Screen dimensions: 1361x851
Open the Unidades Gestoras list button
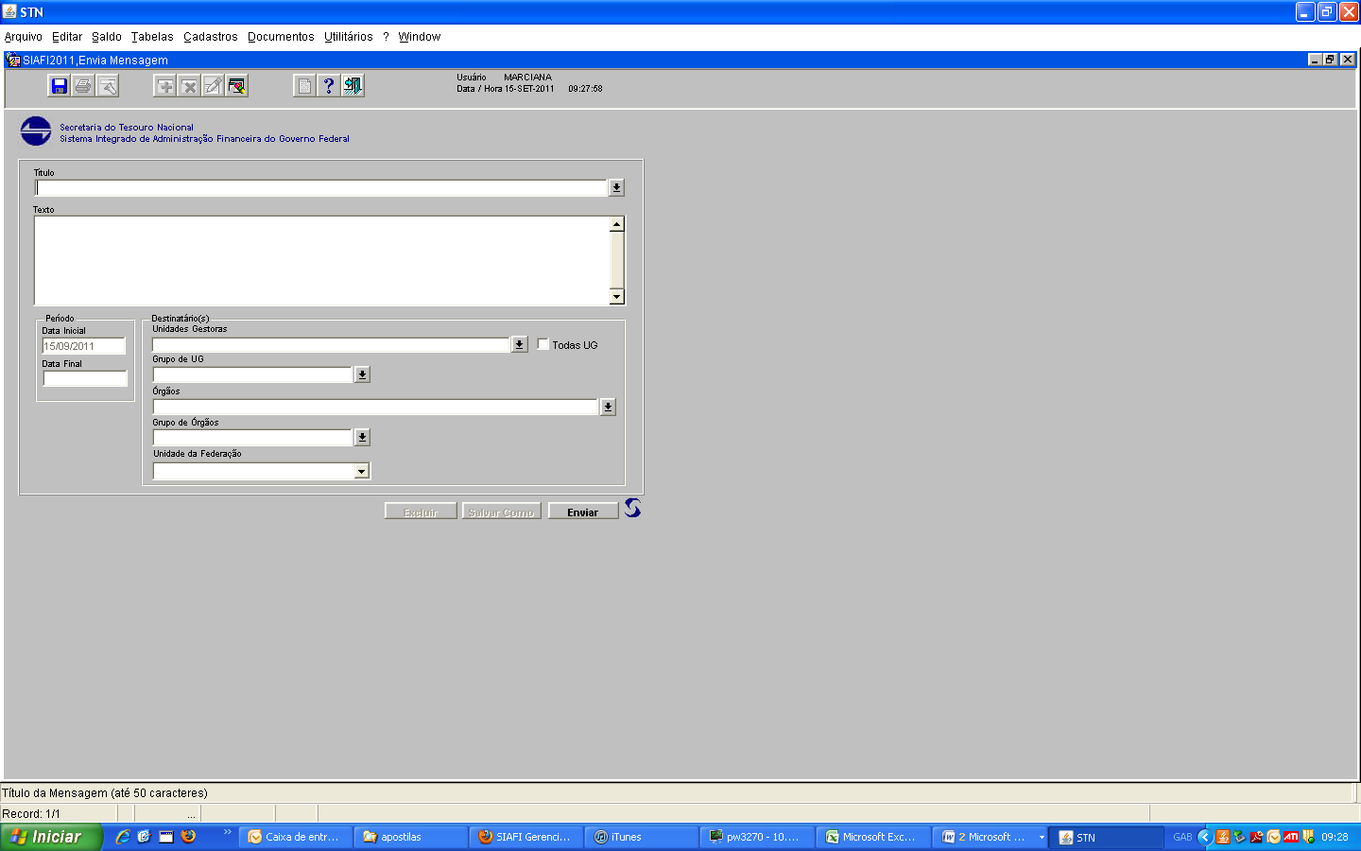(x=520, y=345)
